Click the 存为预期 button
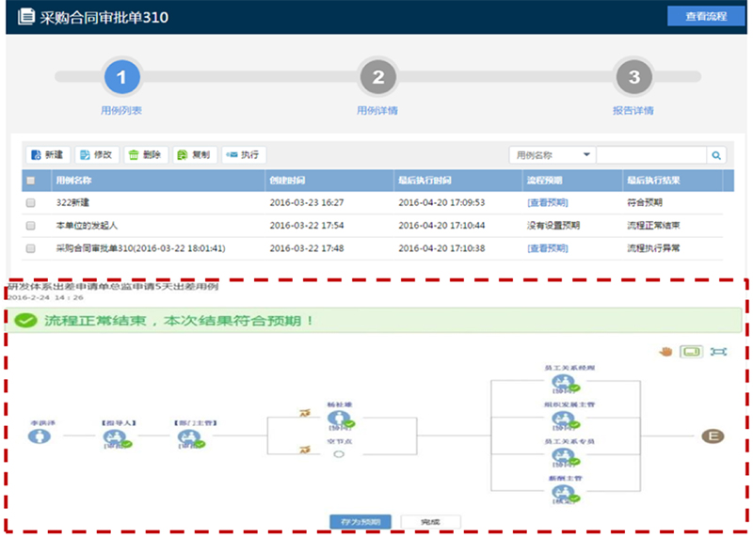The height and width of the screenshot is (538, 753). point(362,521)
